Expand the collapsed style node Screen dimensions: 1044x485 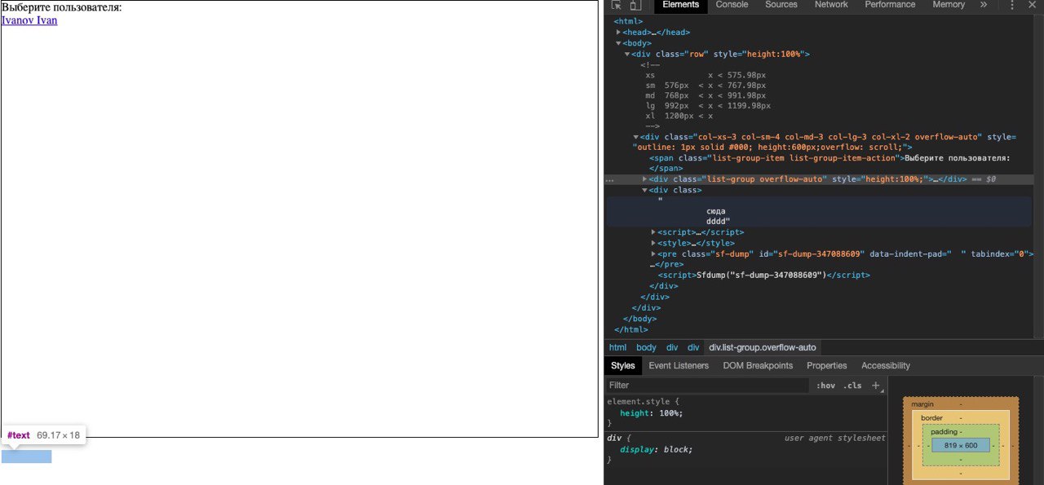[x=653, y=243]
